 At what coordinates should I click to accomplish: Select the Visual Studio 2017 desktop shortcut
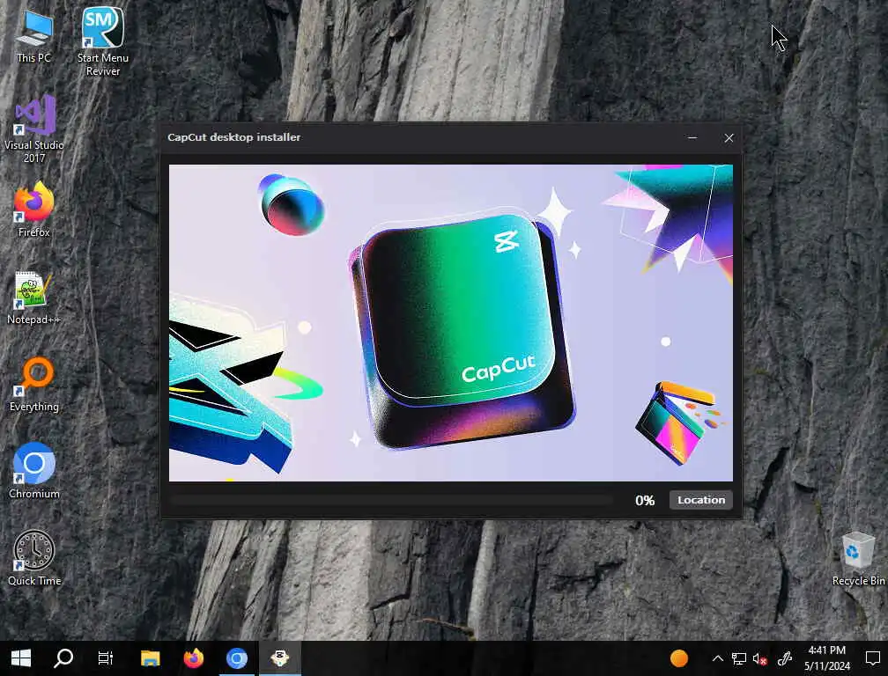point(34,129)
